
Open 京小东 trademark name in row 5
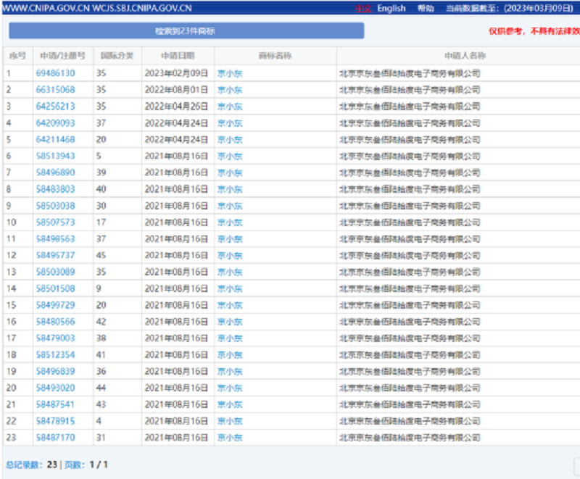[x=230, y=139]
